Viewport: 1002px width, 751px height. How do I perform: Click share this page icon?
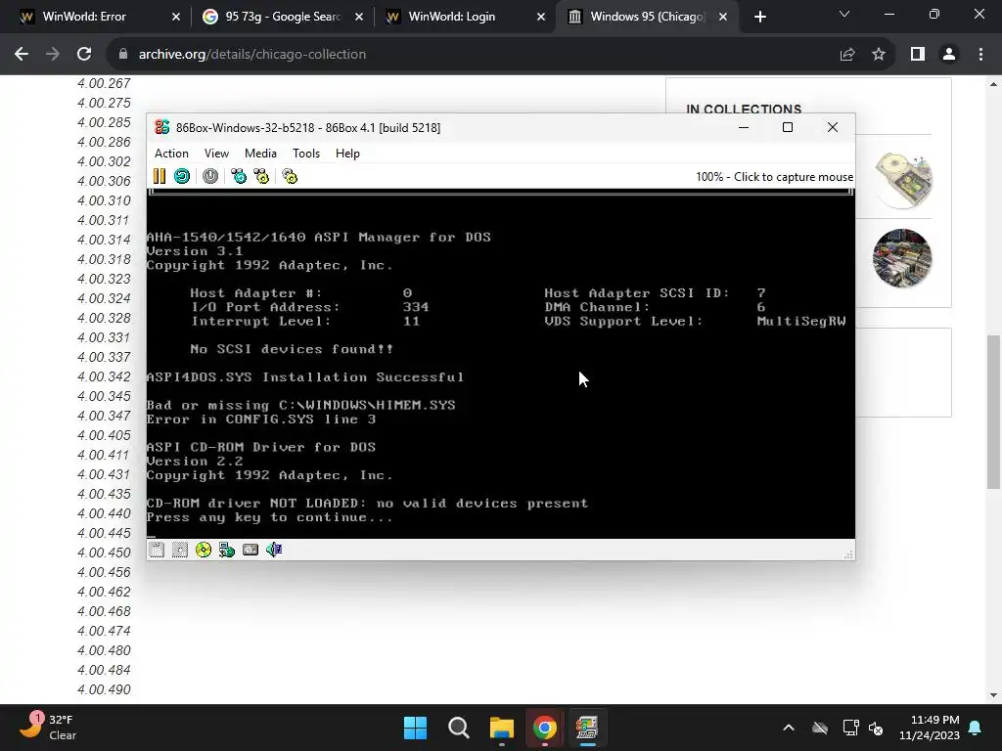pos(847,55)
